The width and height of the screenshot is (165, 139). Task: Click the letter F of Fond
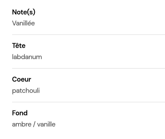[x=14, y=113]
